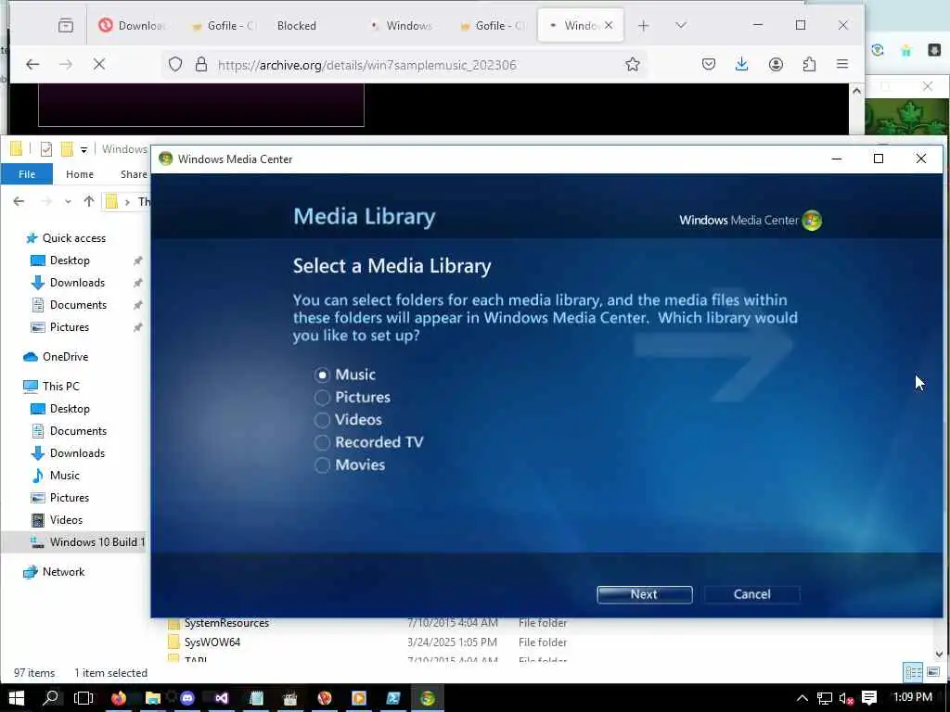Select the Windows 10 Build drive

point(96,542)
